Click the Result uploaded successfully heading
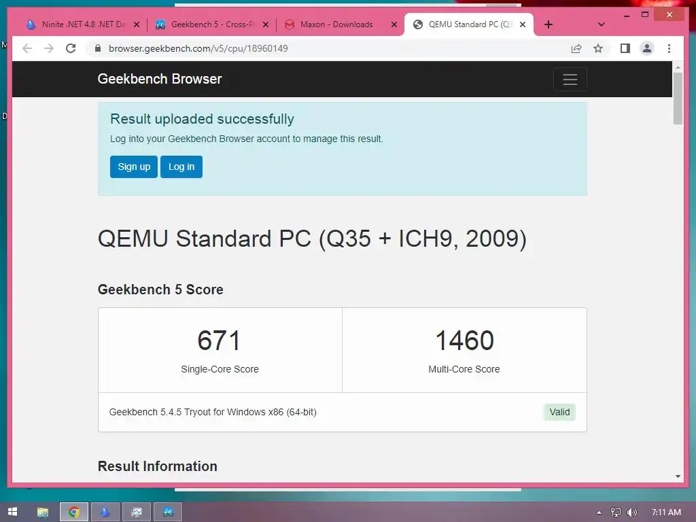This screenshot has width=696, height=522. 202,119
